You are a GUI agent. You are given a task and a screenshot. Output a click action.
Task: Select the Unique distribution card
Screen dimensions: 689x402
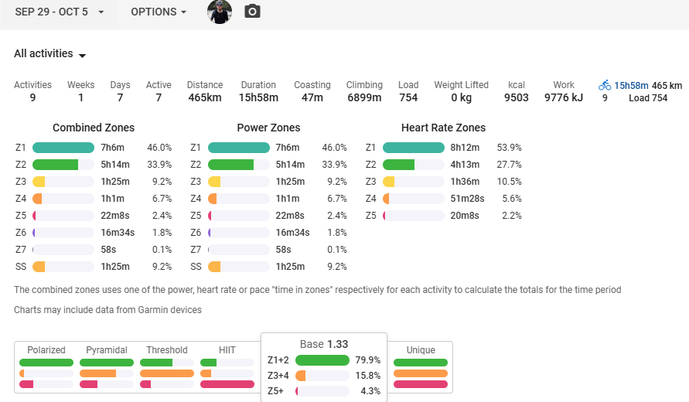click(x=421, y=367)
